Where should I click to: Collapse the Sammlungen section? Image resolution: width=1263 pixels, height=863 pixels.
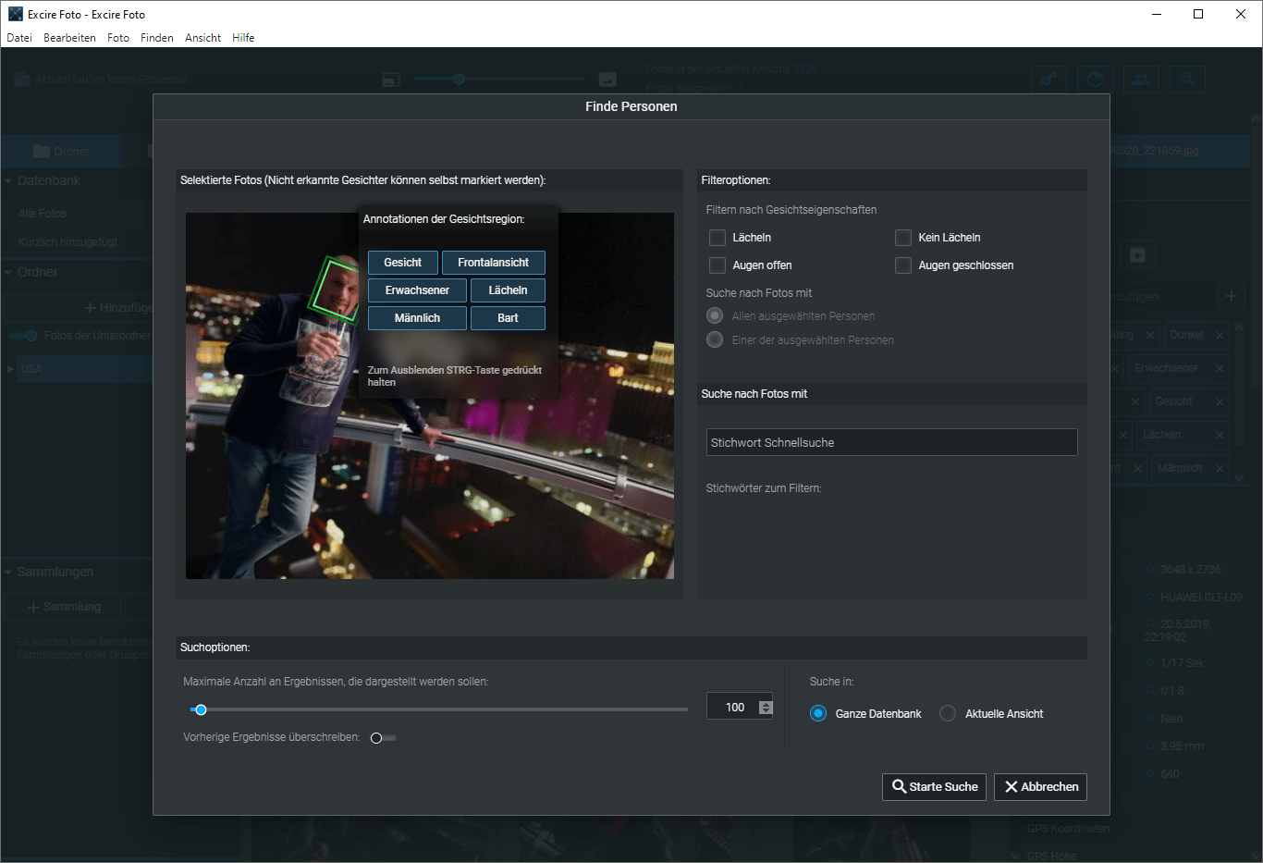(8, 573)
